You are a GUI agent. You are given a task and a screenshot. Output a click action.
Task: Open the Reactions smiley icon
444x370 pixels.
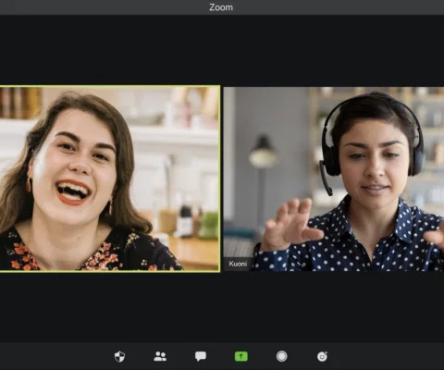click(x=322, y=356)
